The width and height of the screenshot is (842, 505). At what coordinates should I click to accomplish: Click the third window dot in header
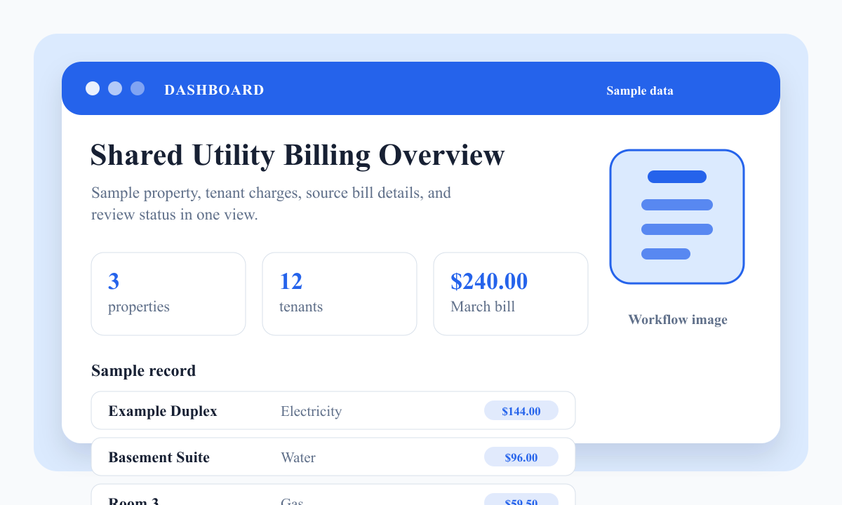[x=138, y=88]
